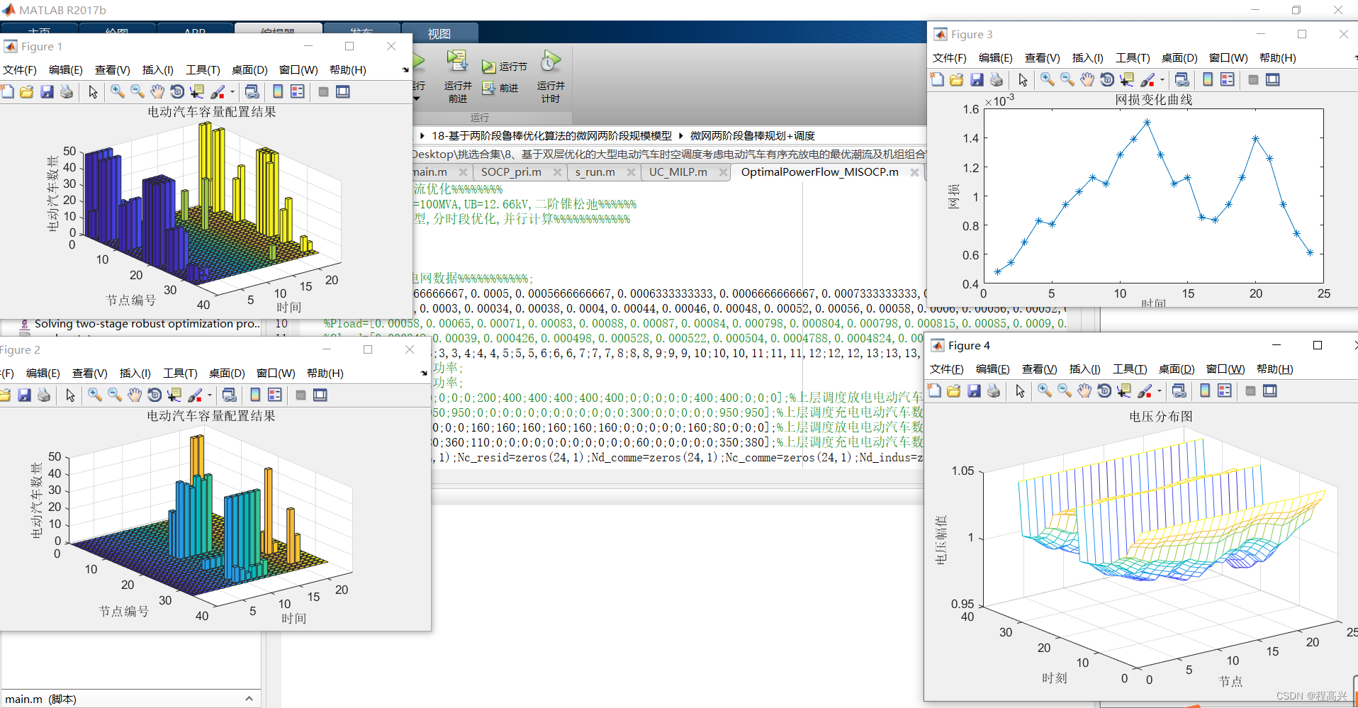1358x708 pixels.
Task: Open 工具(T) menu in Figure 1
Action: point(203,69)
